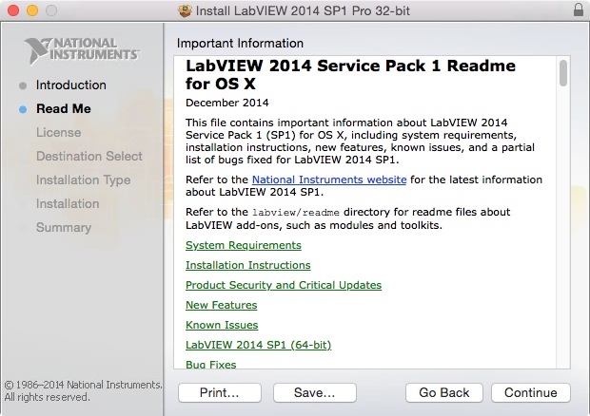Minimize the installer with yellow button

coord(32,10)
